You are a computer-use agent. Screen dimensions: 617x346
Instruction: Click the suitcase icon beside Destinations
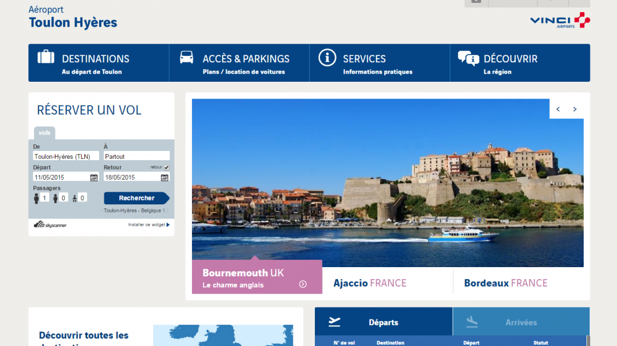click(46, 57)
